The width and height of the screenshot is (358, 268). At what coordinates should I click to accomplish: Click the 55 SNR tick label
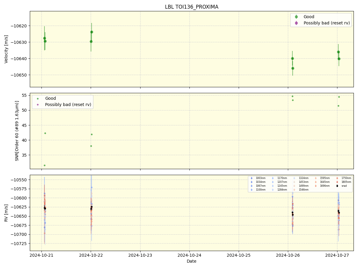[x=25, y=95]
